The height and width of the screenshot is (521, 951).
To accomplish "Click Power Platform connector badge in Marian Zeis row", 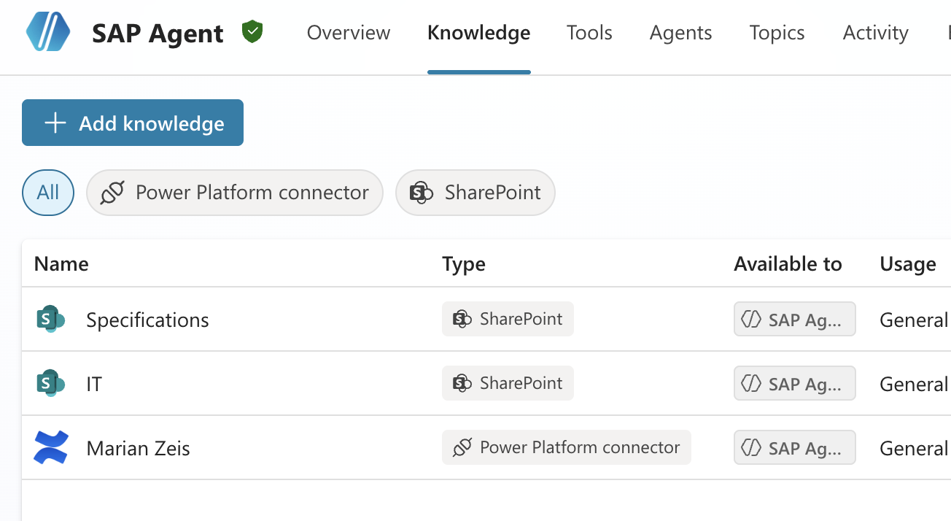I will [x=567, y=447].
